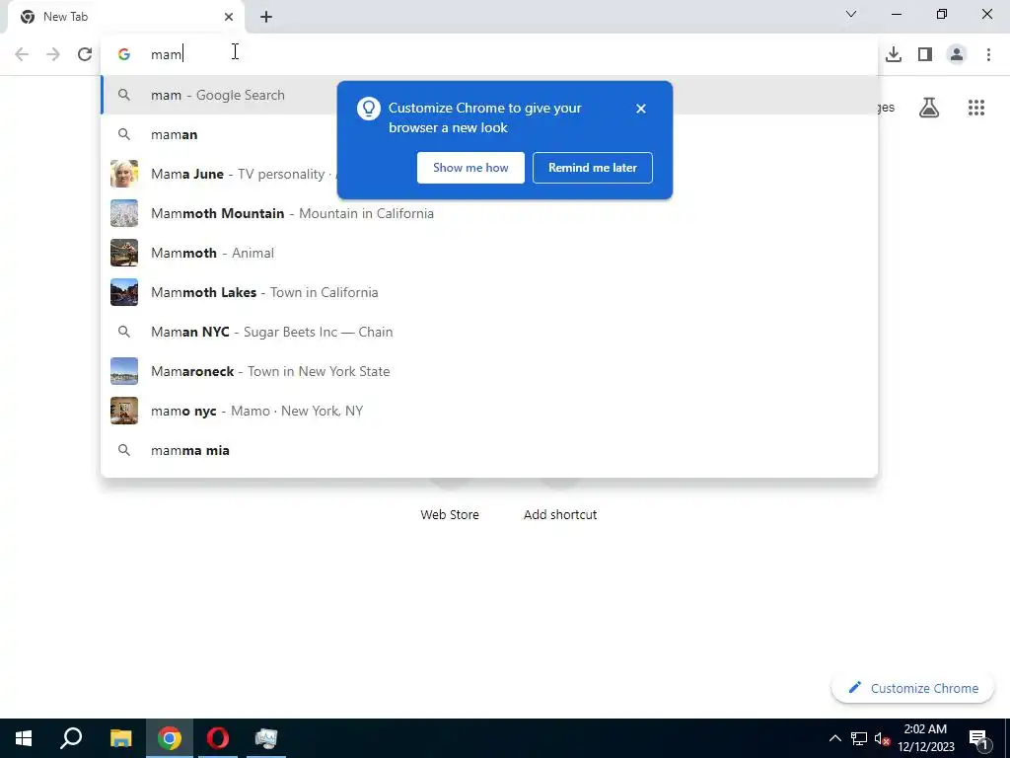This screenshot has width=1010, height=758.
Task: Click Mammoth Mountain thumbnail image
Action: [x=124, y=213]
